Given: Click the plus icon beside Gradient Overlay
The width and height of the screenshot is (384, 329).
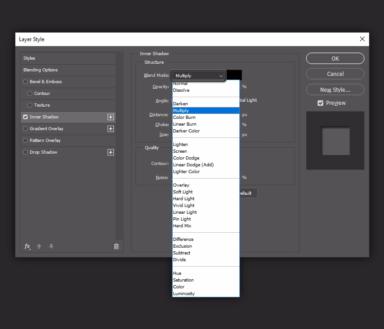Looking at the screenshot, I should coord(111,128).
